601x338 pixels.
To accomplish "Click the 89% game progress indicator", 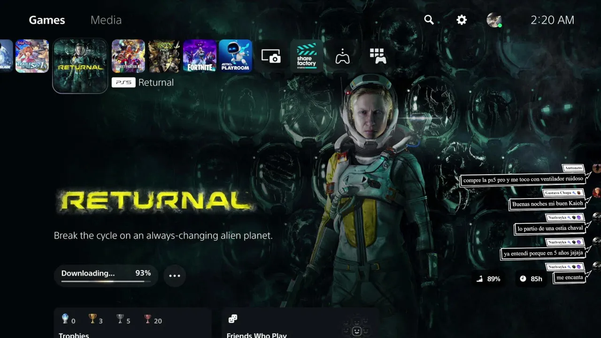I will pyautogui.click(x=488, y=279).
